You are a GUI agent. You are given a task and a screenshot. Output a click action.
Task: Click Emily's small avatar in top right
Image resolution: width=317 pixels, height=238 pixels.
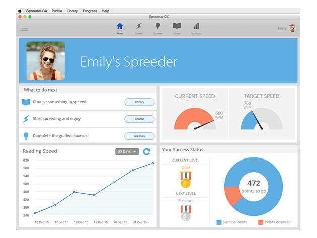point(292,28)
